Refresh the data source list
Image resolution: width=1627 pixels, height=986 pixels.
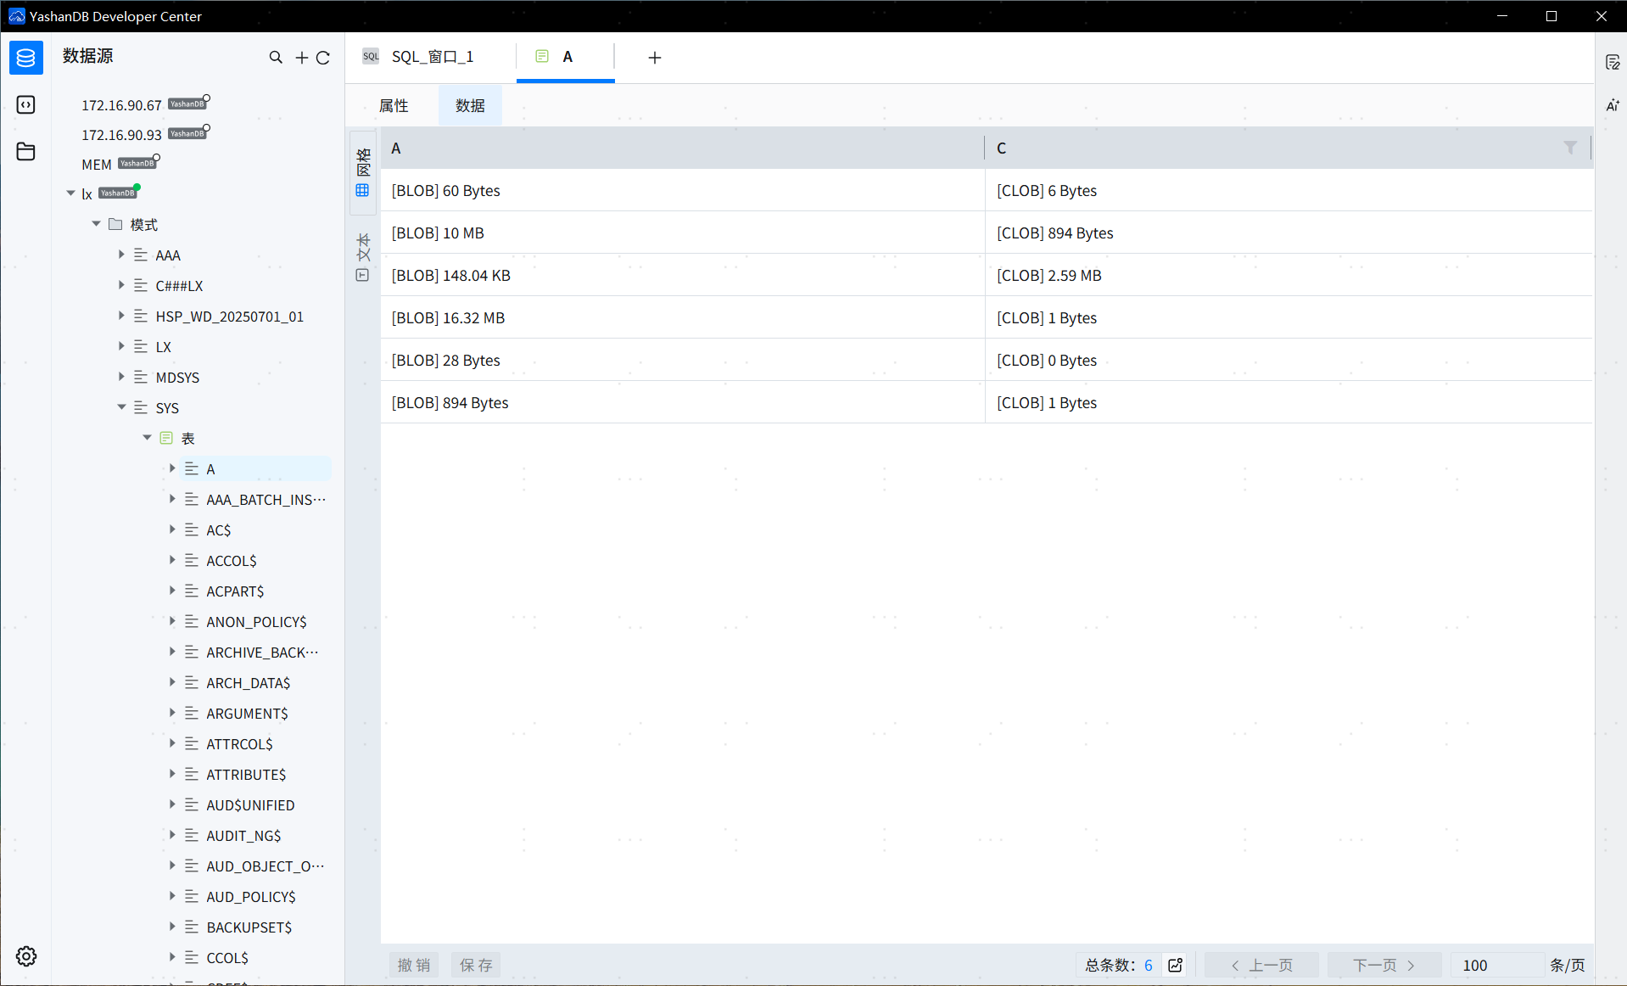[x=323, y=58]
